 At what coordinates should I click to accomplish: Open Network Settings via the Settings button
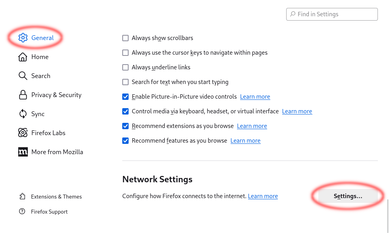tap(348, 196)
